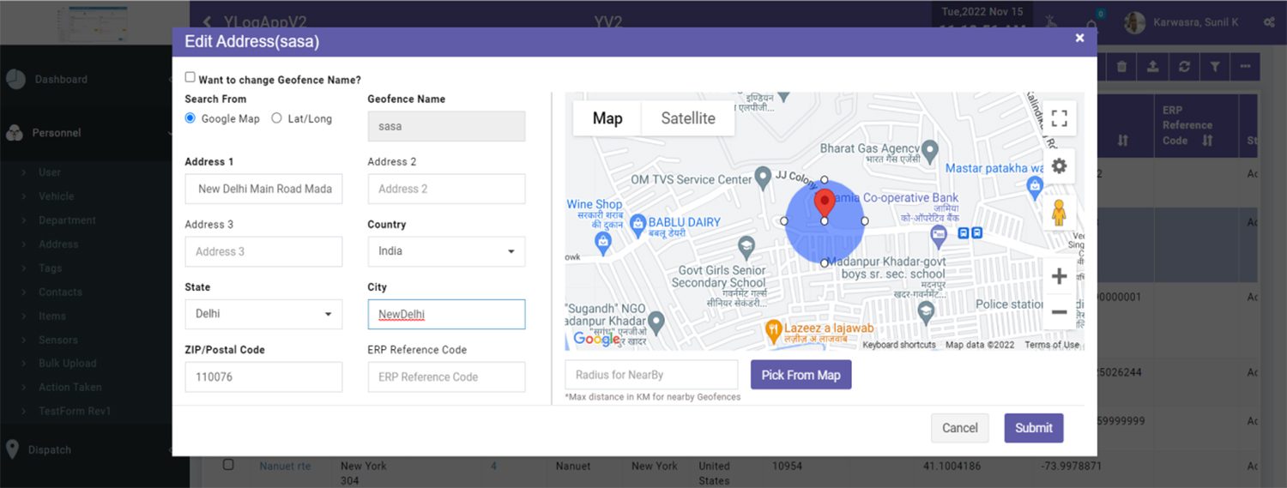The height and width of the screenshot is (488, 1287).
Task: Click the Radius for NearBy input field
Action: [651, 375]
